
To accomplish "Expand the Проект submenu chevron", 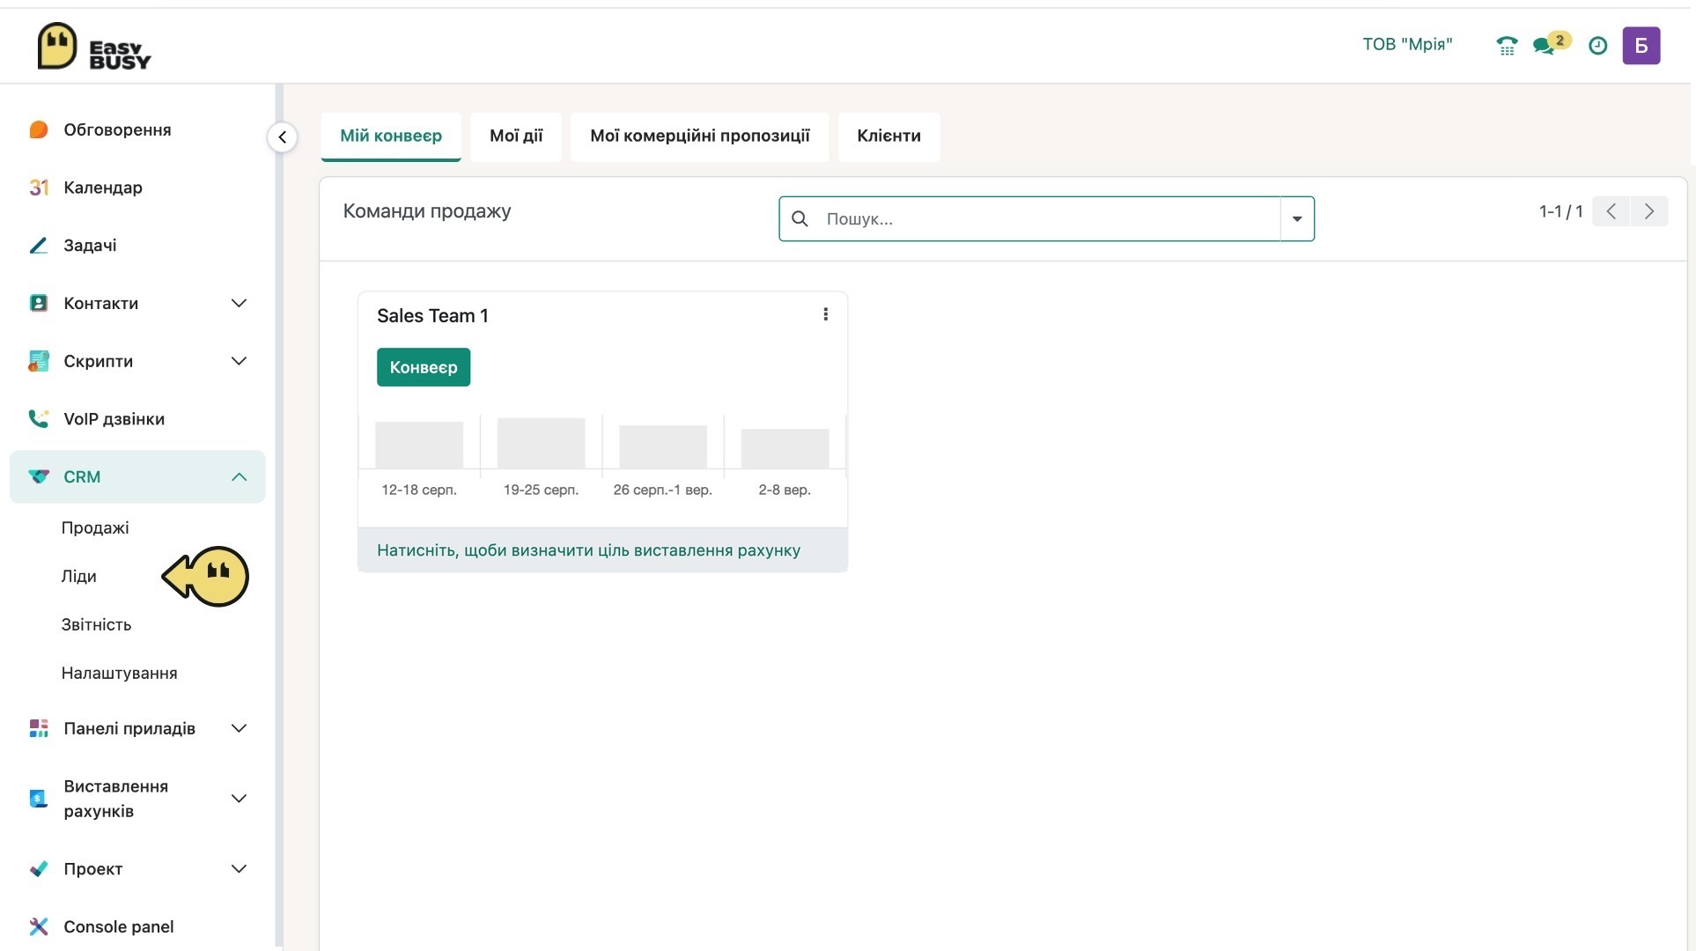I will coord(239,869).
